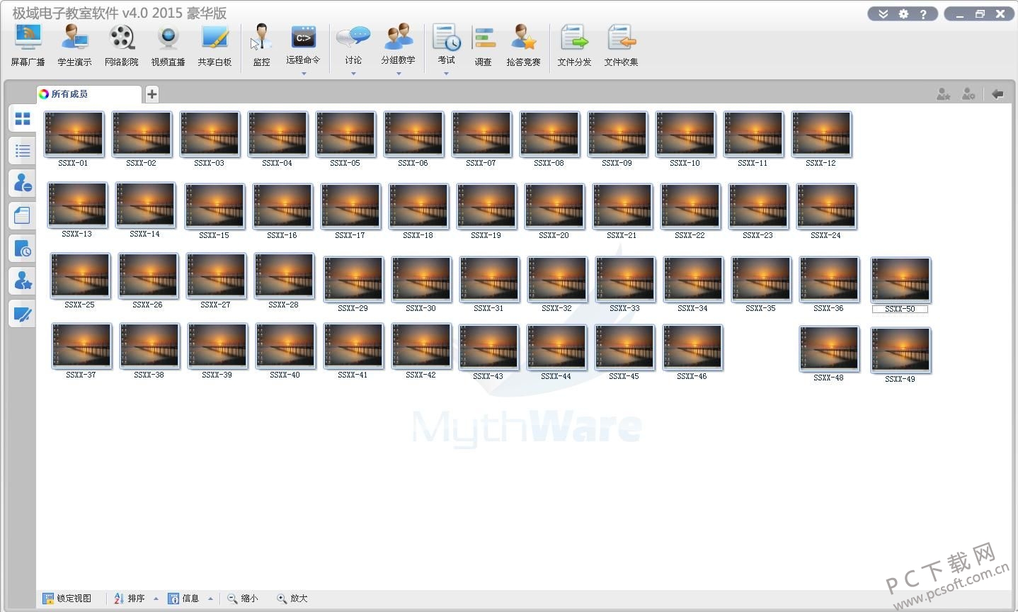Expand 考试 dropdown arrow
Image resolution: width=1018 pixels, height=612 pixels.
pyautogui.click(x=446, y=73)
